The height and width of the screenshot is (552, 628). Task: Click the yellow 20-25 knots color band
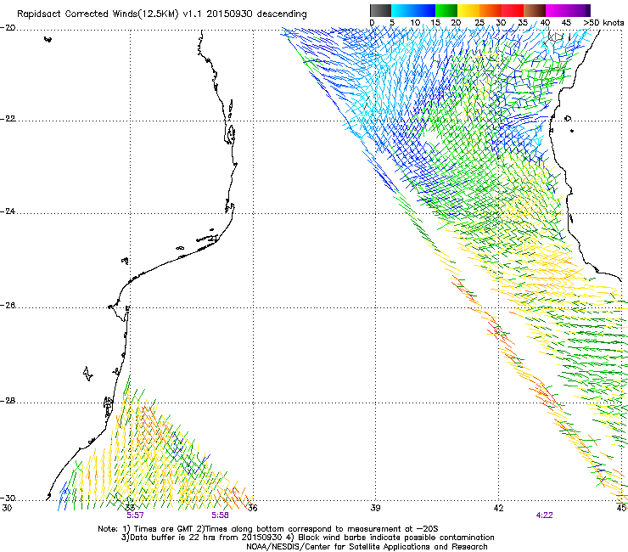click(x=468, y=10)
